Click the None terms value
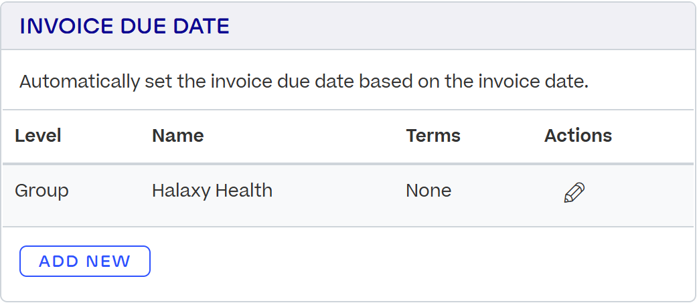 [429, 191]
